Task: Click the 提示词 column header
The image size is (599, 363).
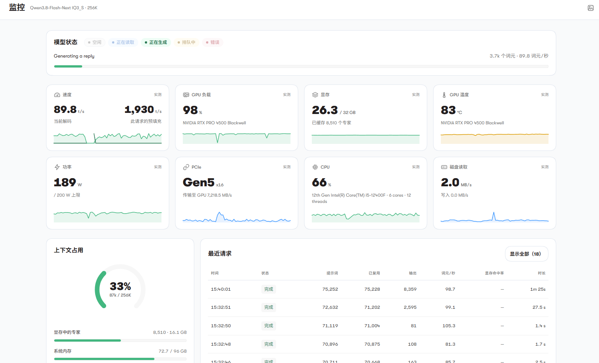Action: point(332,273)
